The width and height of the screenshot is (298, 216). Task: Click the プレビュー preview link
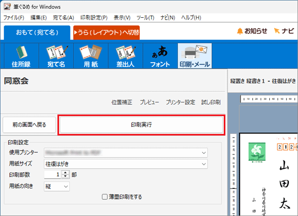tap(150, 103)
